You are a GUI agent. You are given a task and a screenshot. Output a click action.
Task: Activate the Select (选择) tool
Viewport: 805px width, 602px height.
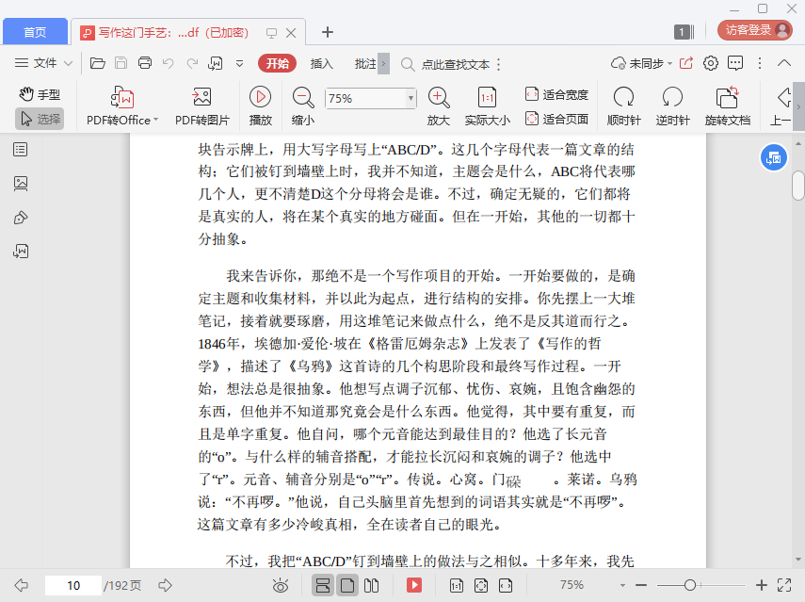point(40,119)
